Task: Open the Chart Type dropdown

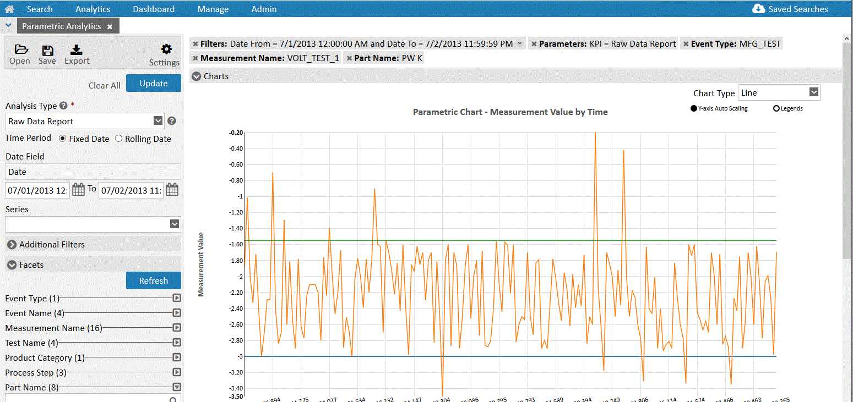Action: coord(814,92)
